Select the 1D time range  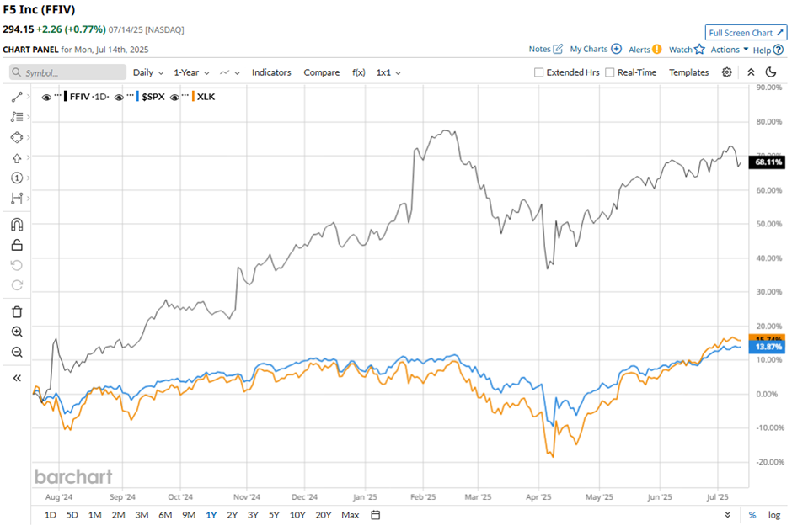[50, 515]
